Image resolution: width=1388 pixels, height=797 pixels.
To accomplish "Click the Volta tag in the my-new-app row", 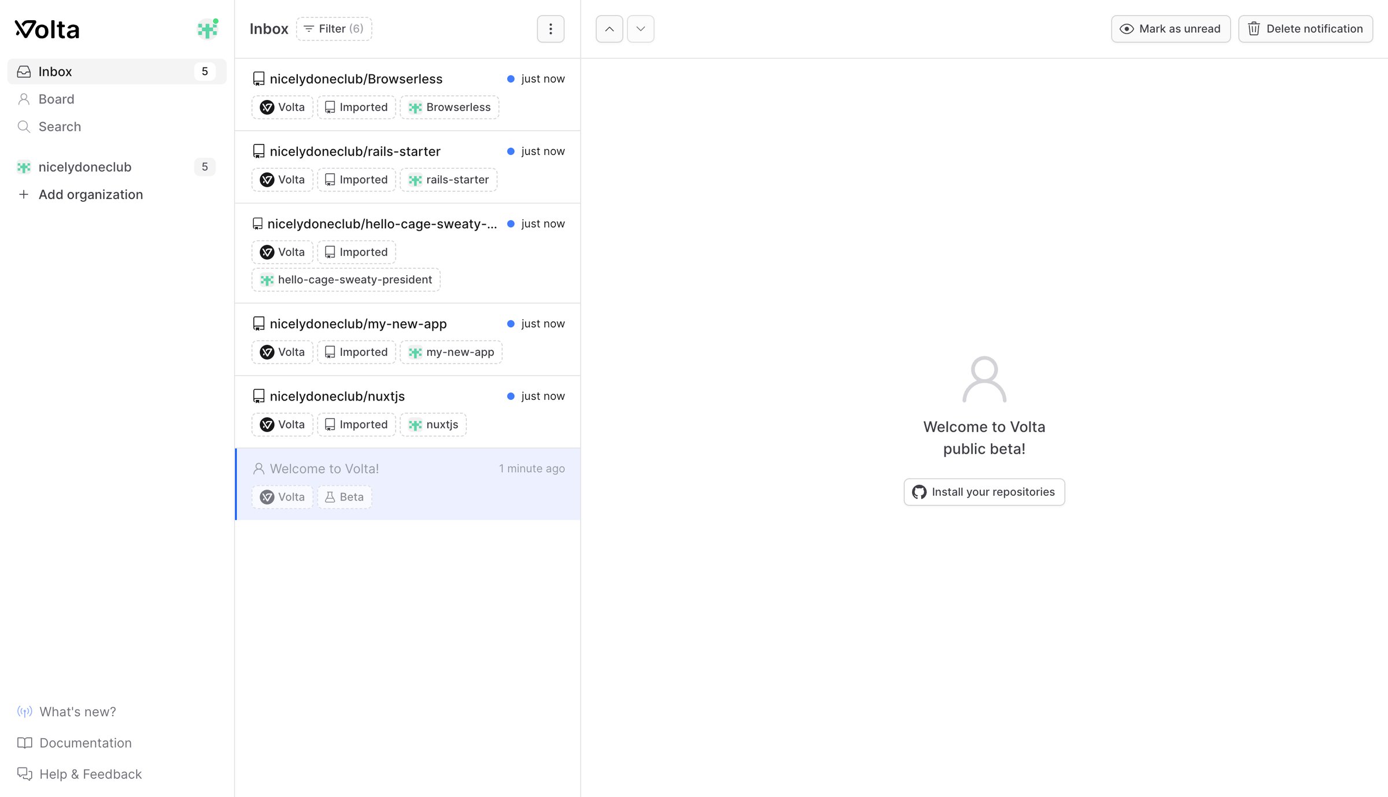I will [x=282, y=352].
